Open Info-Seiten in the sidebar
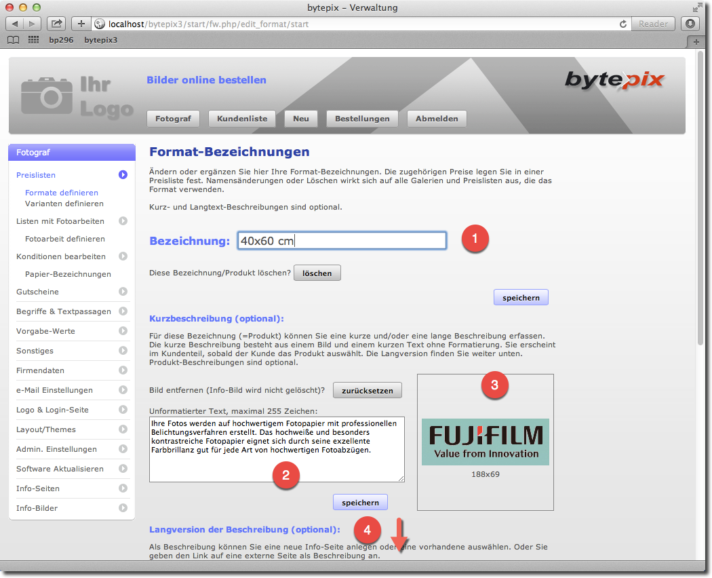This screenshot has width=712, height=578. coord(38,488)
